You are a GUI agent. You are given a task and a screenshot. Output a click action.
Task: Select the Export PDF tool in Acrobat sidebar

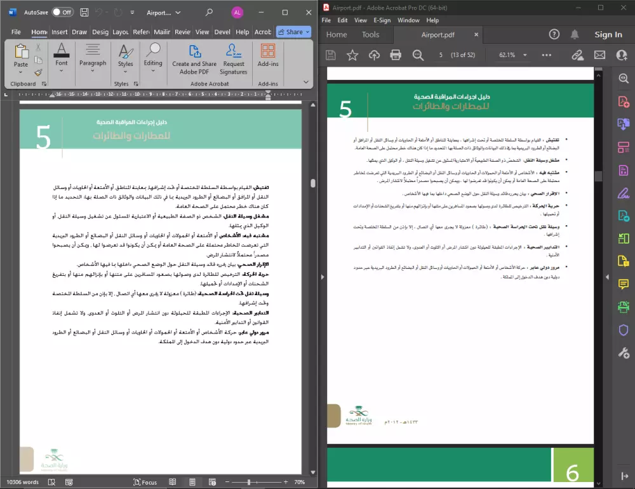point(623,123)
